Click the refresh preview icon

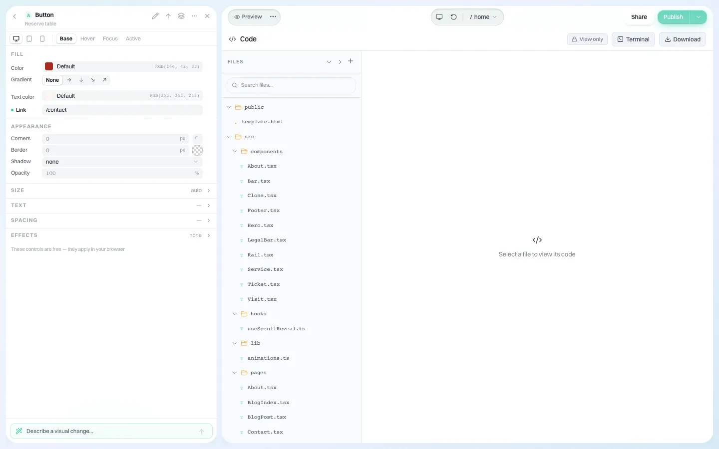453,17
